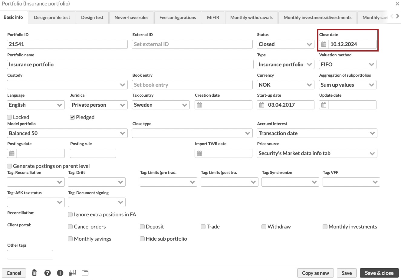Expand the Tag: VFF dropdown

pyautogui.click(x=351, y=182)
